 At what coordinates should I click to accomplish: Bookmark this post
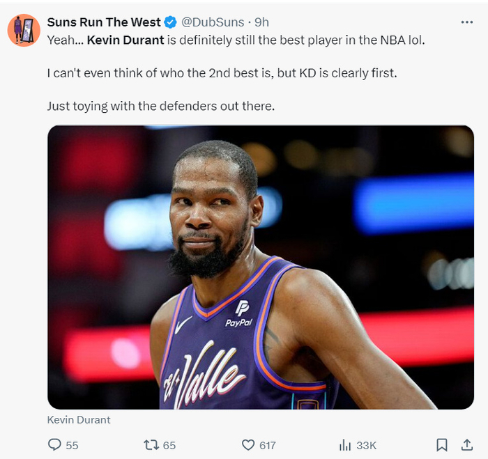pyautogui.click(x=442, y=444)
